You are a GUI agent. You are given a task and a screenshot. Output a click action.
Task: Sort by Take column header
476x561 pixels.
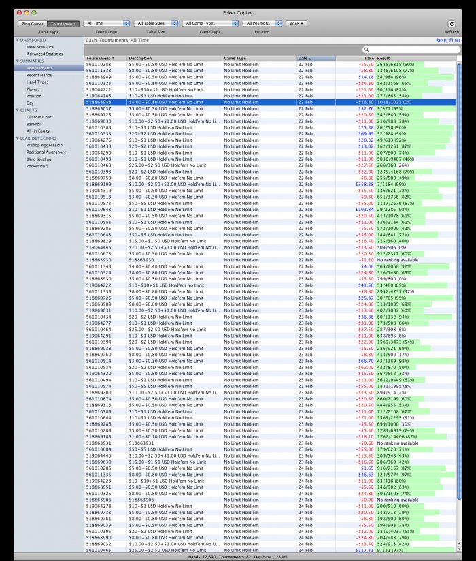click(355, 58)
